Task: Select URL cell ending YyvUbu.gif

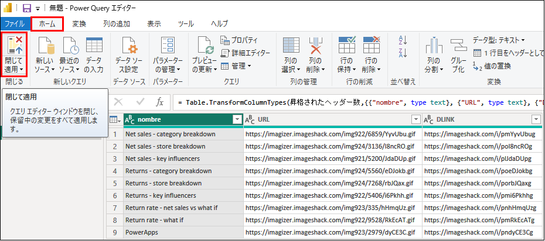Action: 333,134
